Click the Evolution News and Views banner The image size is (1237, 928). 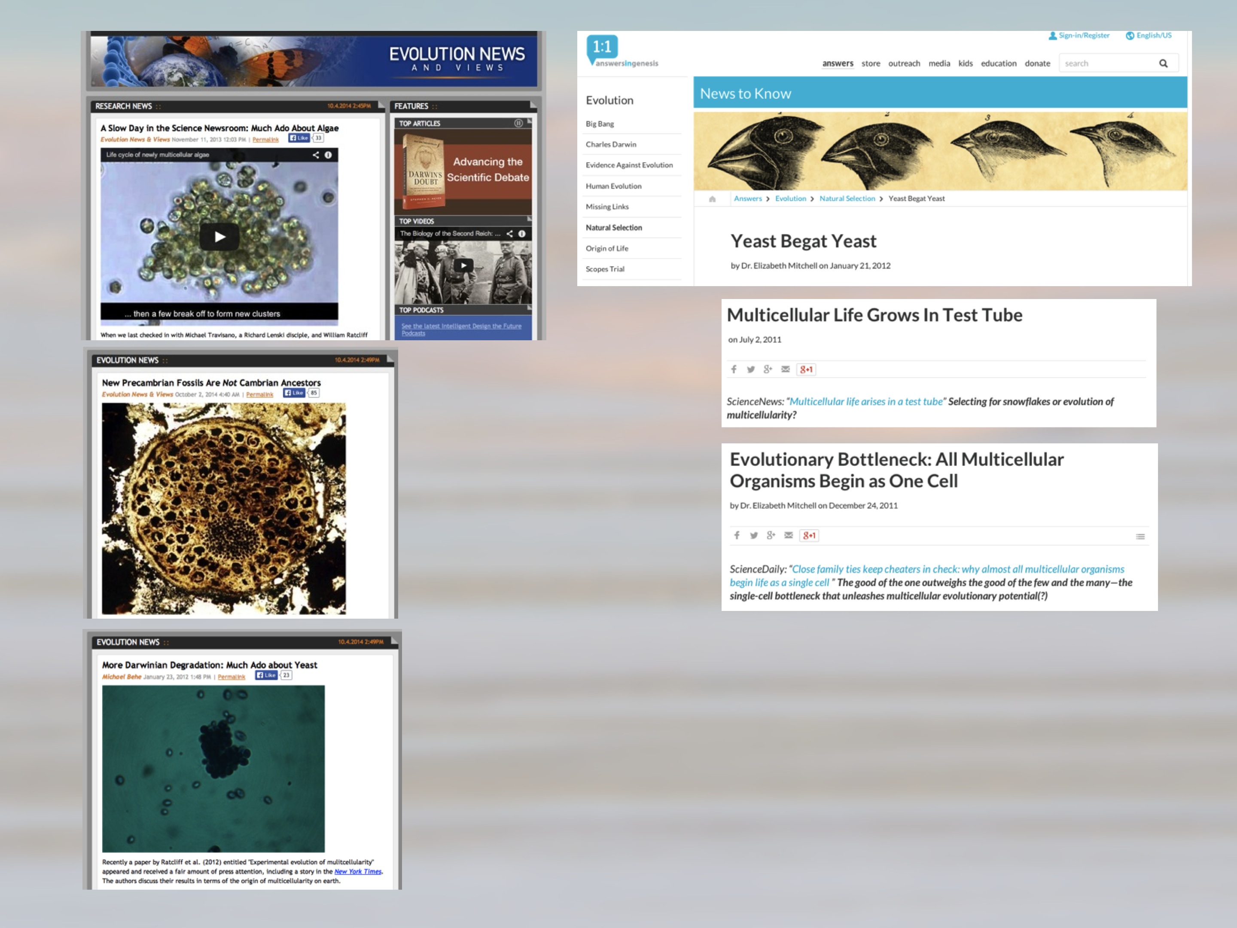click(x=314, y=61)
